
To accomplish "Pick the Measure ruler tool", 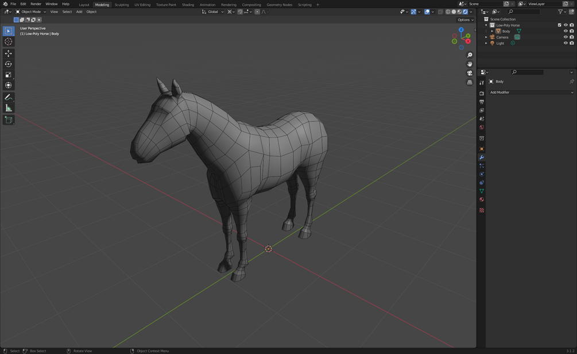I will click(8, 108).
